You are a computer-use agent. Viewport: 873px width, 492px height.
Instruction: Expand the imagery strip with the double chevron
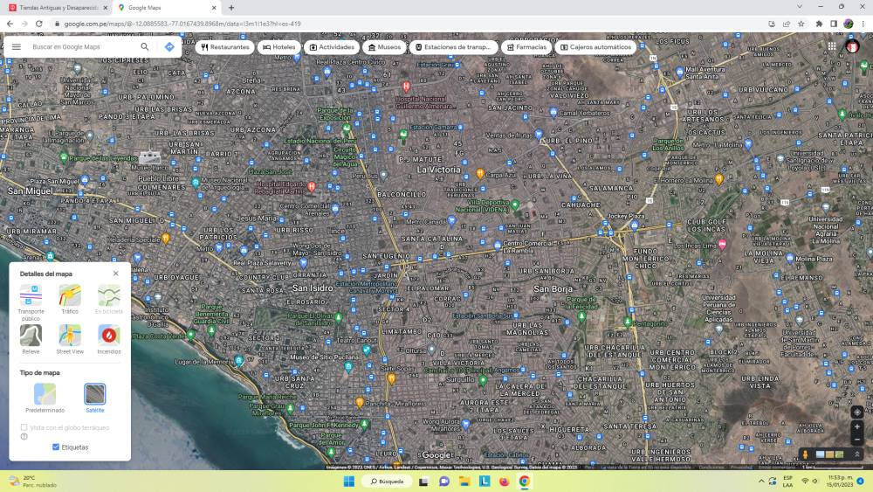coord(857,454)
